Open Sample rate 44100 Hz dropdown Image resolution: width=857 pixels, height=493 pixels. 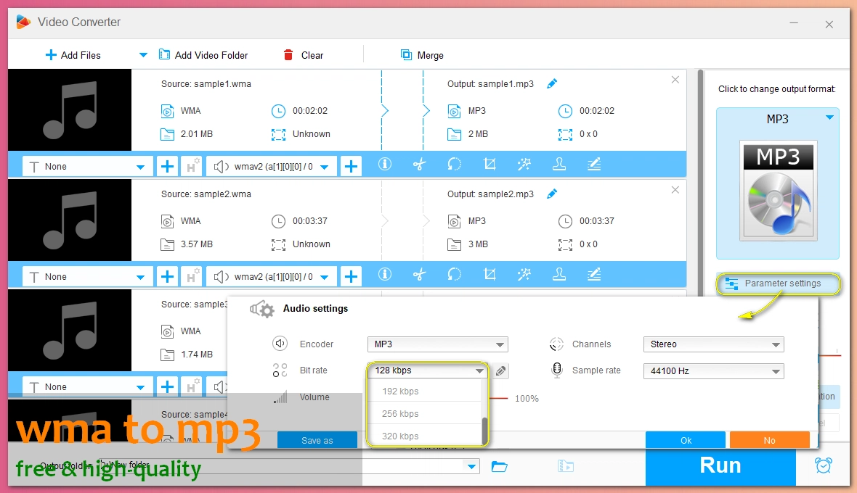pos(714,371)
